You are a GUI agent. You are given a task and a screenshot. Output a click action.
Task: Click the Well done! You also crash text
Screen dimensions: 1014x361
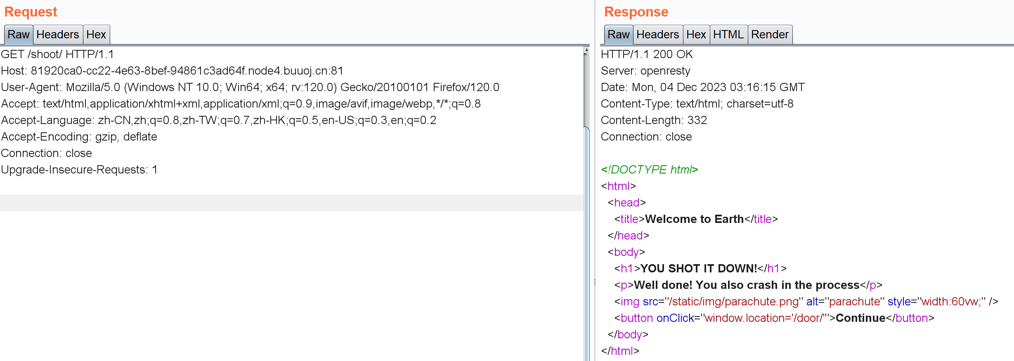click(747, 285)
